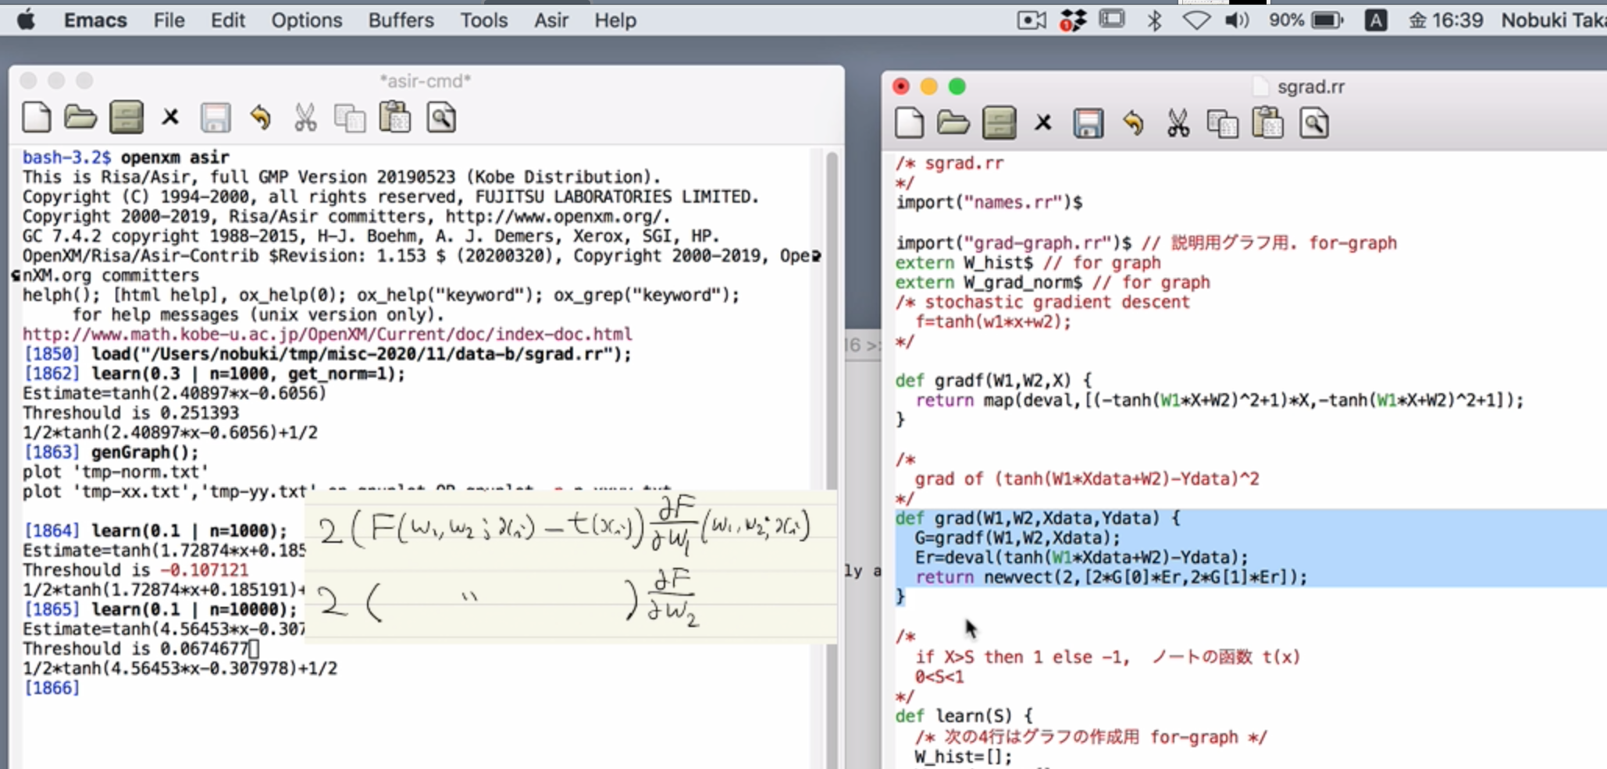Click 'extern W_grad_norm$' line
The width and height of the screenshot is (1607, 769).
pos(989,282)
